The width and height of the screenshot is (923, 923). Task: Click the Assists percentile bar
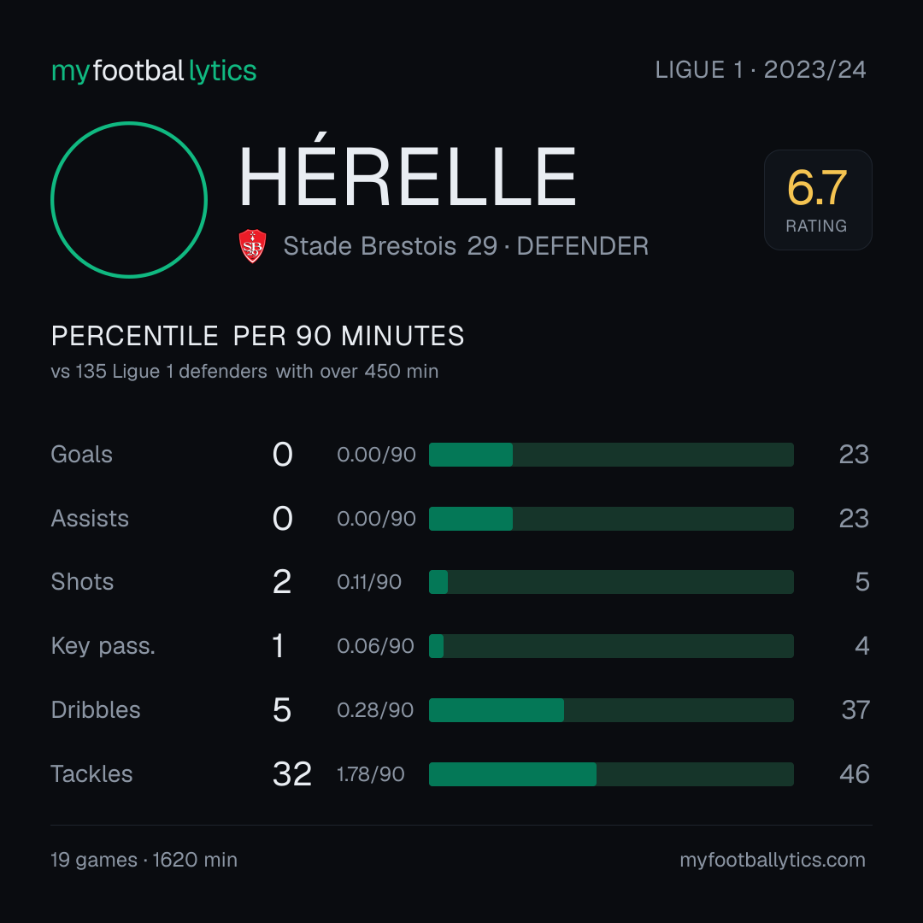611,519
